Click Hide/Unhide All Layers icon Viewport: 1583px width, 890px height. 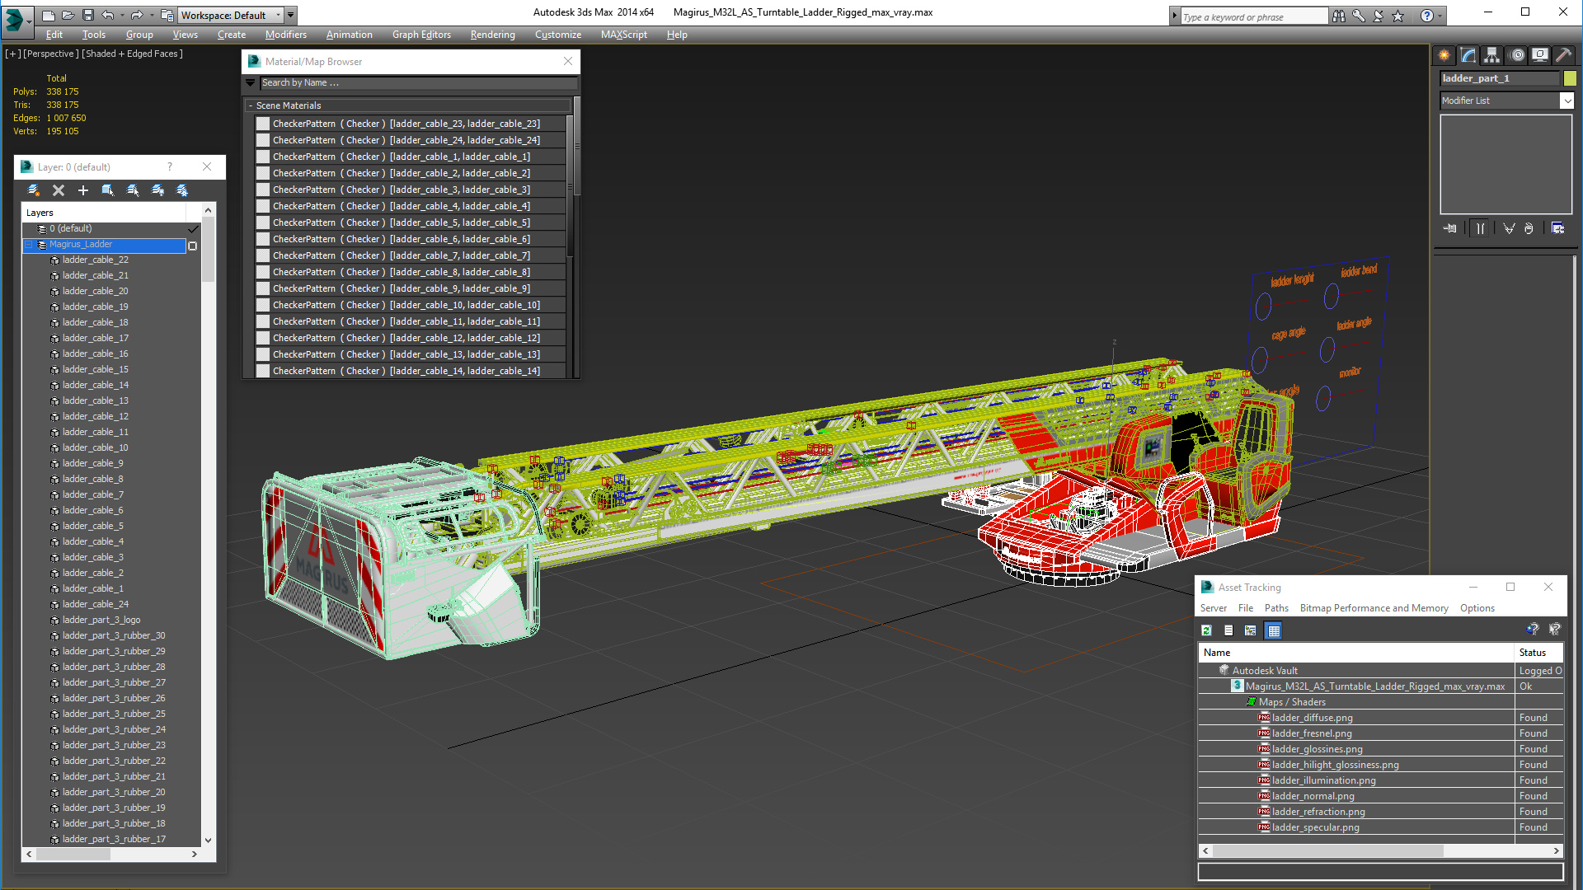point(157,190)
